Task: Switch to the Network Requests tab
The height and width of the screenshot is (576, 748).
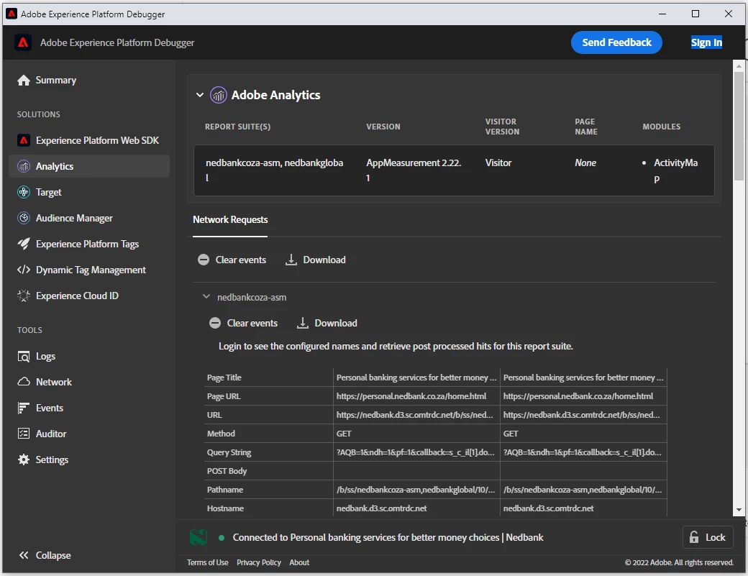Action: [x=230, y=220]
